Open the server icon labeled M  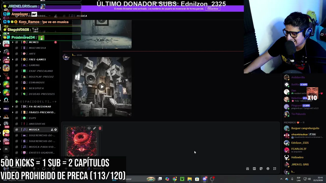point(6,149)
